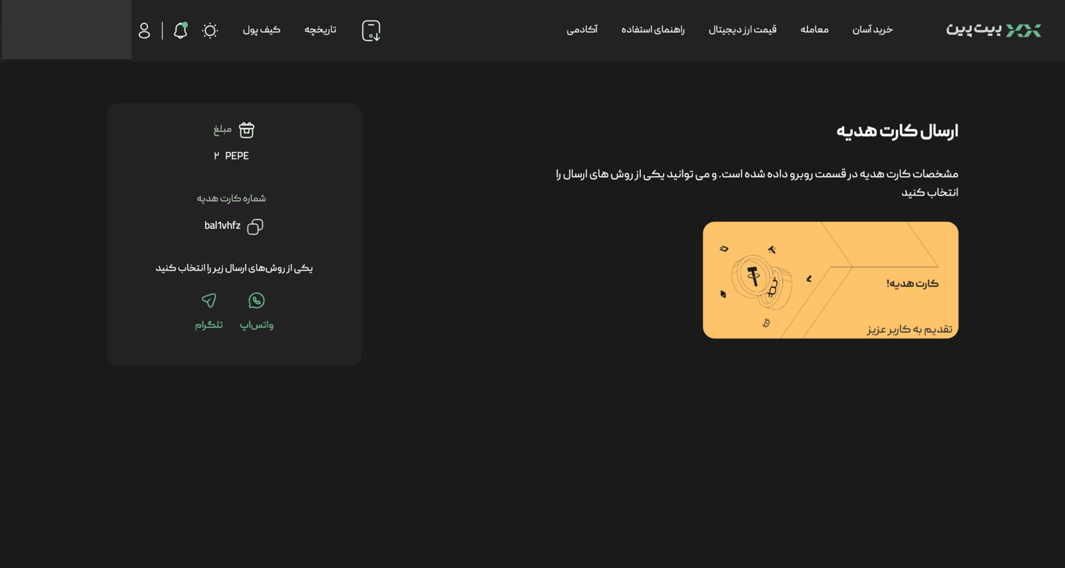Screen dimensions: 1065x568
Task: Click the تلگرام text label
Action: click(208, 325)
